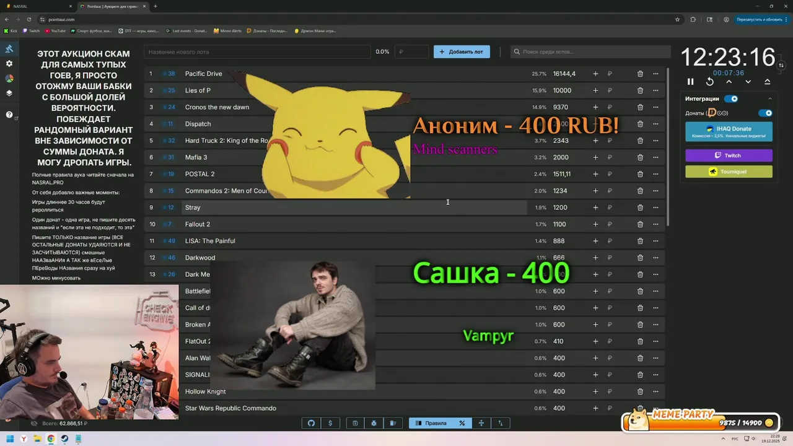Toggle the divide icon in bottom toolbar
Viewport: 793px width, 446px height.
pos(481,423)
